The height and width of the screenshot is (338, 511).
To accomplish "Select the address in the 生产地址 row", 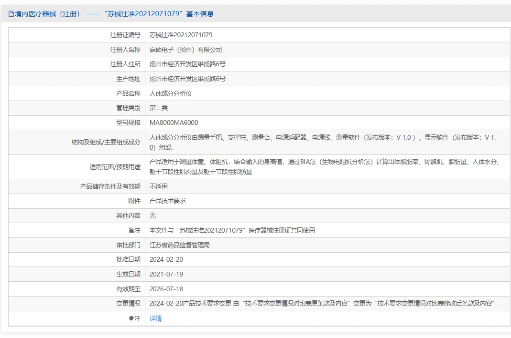I will click(187, 79).
